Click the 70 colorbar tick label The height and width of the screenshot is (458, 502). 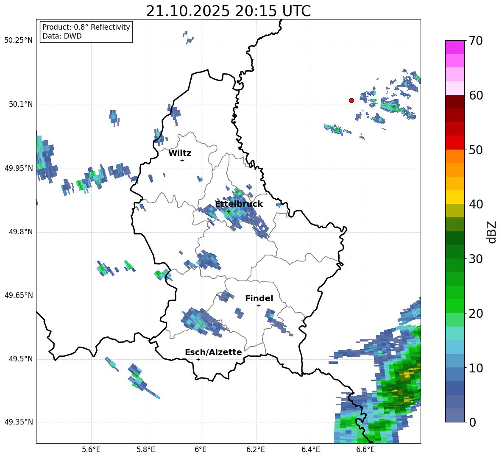coord(476,41)
